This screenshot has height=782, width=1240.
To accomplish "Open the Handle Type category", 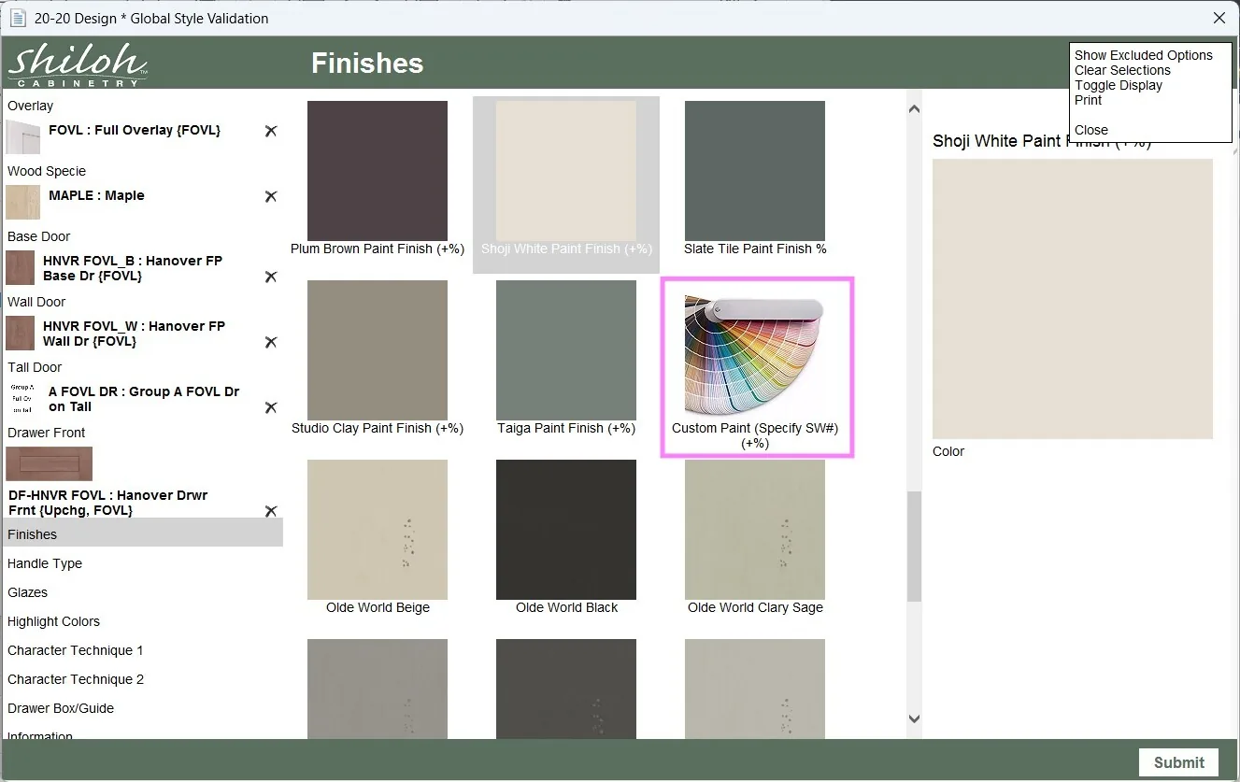I will 45,563.
